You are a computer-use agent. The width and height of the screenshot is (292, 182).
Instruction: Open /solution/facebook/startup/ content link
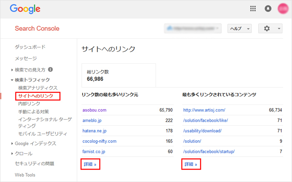point(209,152)
